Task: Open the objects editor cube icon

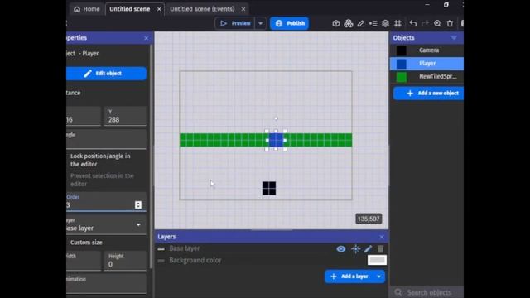Action: [x=335, y=23]
